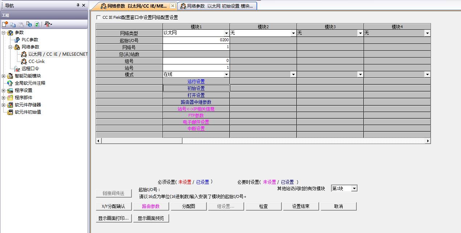Image resolution: width=461 pixels, height=233 pixels.
Task: Click the table's horizontal scrollbar right arrow
Action: [x=428, y=141]
